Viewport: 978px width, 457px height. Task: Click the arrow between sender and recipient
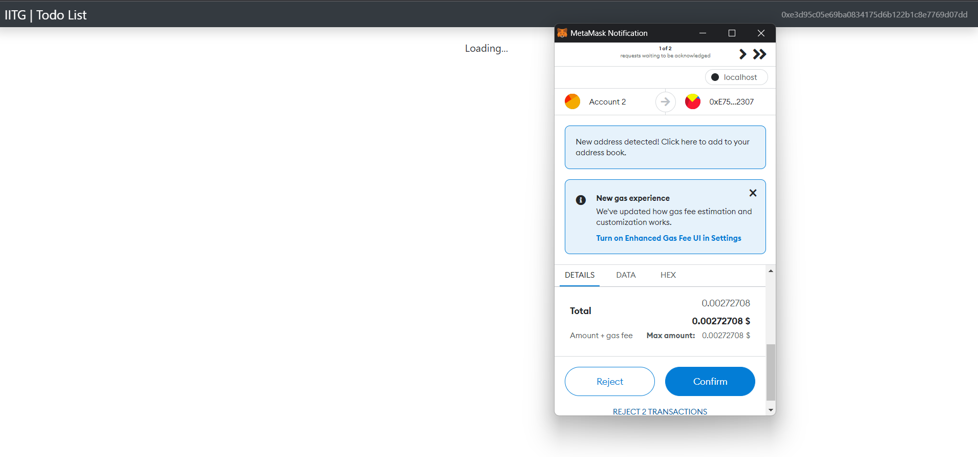point(665,101)
